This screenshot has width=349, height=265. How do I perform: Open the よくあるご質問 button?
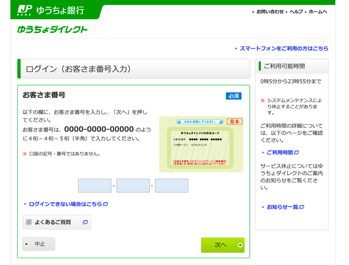[57, 222]
